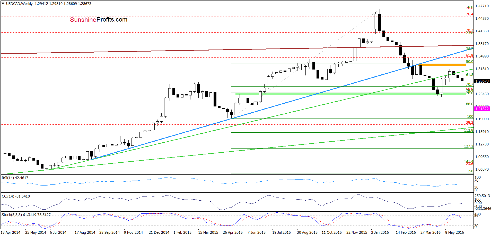Viewport: 491px width, 236px height.
Task: Click the CCI(14) -31.5410 indicator label
Action: tap(16, 196)
